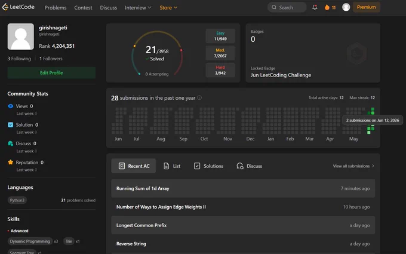406x254 pixels.
Task: Click the Total active days: 12 text
Action: pos(326,97)
